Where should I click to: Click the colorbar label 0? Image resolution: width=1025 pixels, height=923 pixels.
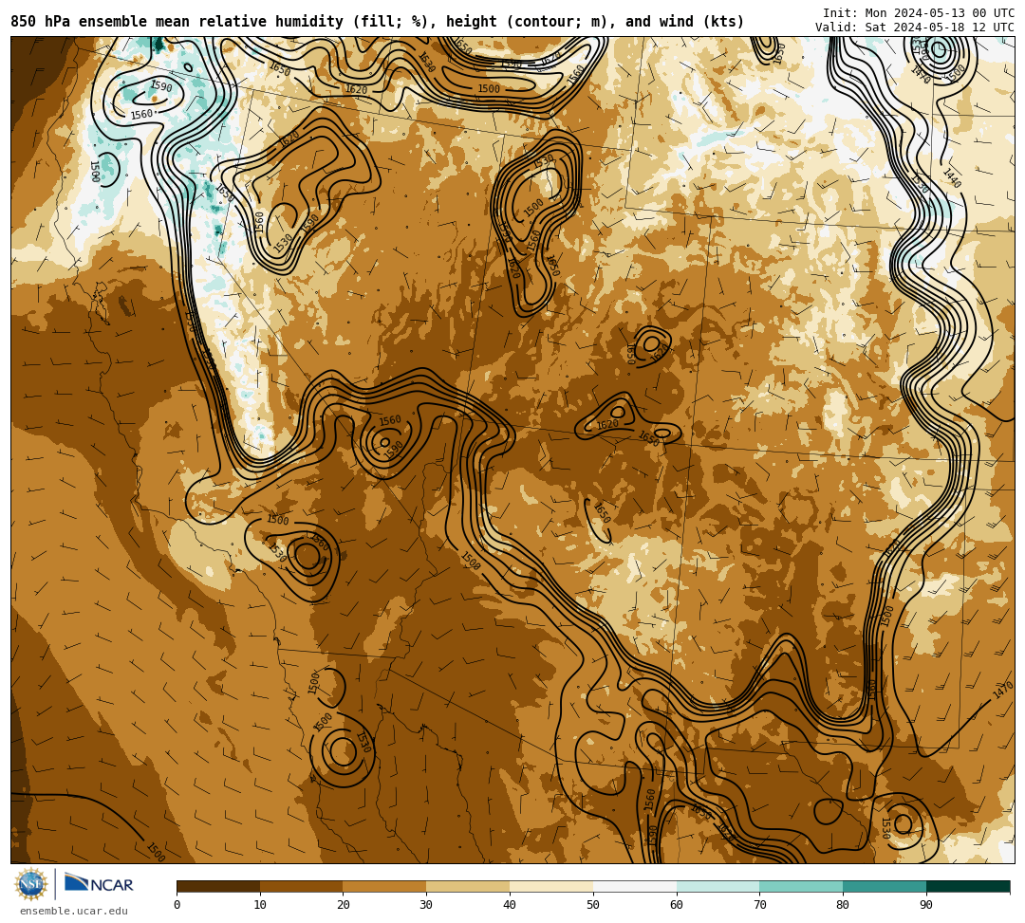pyautogui.click(x=177, y=905)
